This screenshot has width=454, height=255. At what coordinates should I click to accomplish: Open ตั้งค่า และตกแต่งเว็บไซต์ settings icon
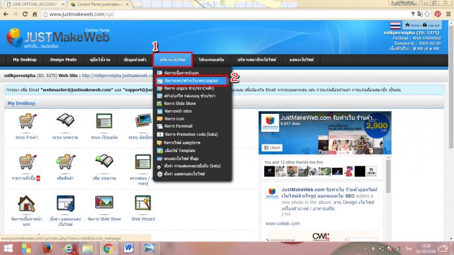66,203
